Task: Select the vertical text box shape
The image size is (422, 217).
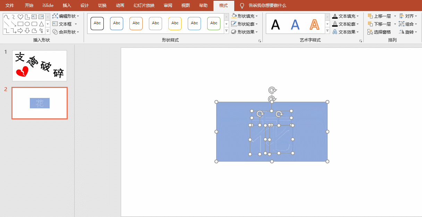Action: click(x=41, y=17)
